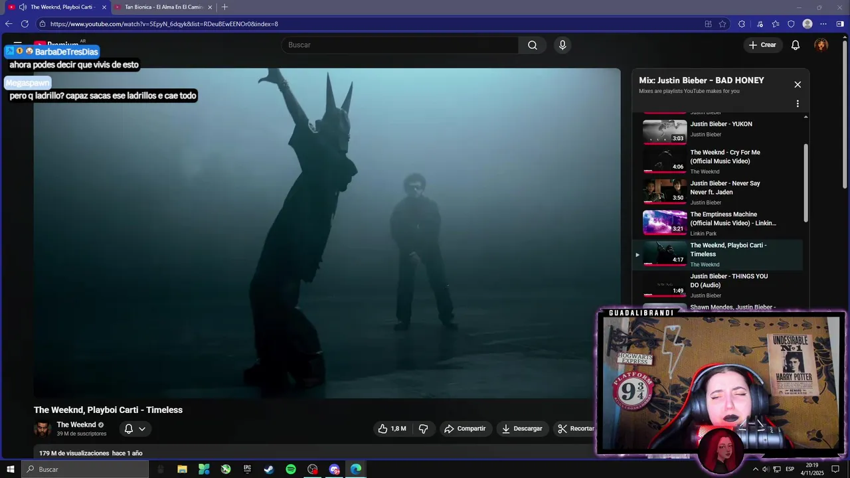Switch to the Tan Bionica browser tab

point(164,7)
